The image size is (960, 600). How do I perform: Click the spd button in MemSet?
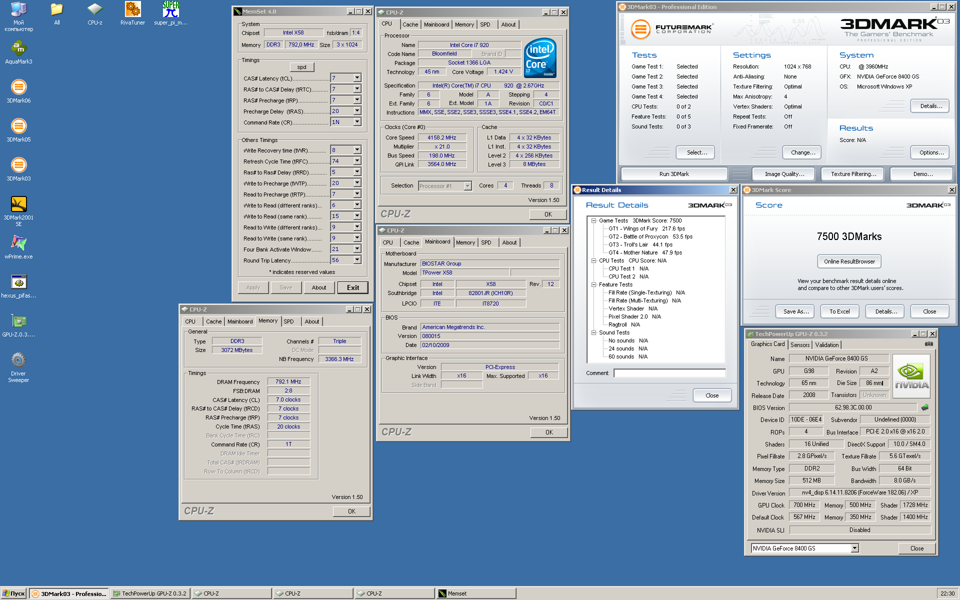click(x=301, y=67)
